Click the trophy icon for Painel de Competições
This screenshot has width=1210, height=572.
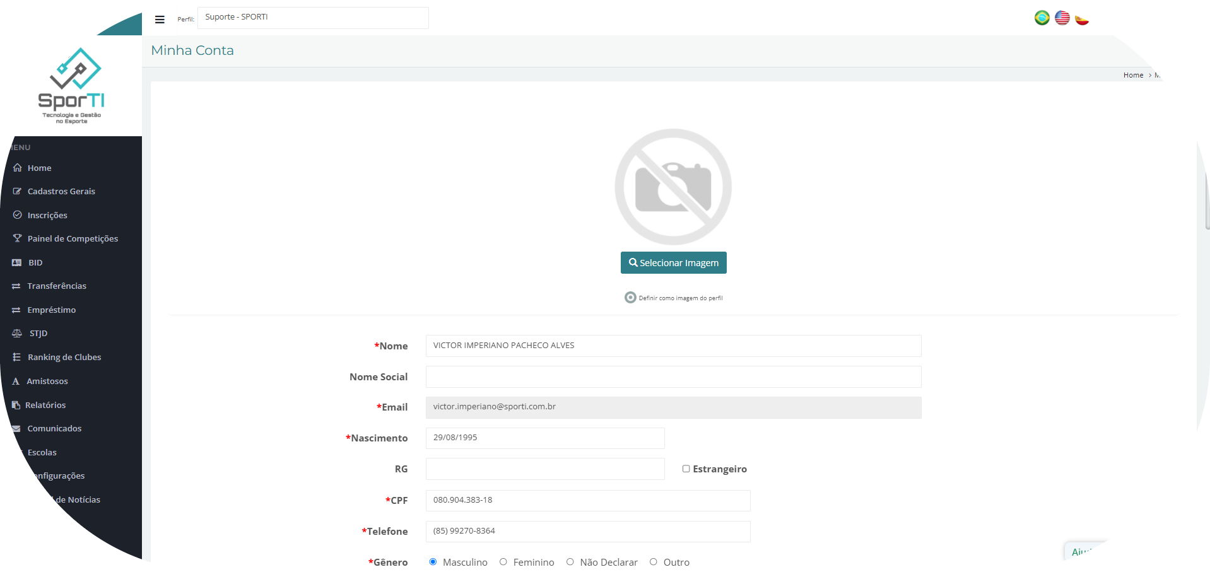tap(17, 238)
